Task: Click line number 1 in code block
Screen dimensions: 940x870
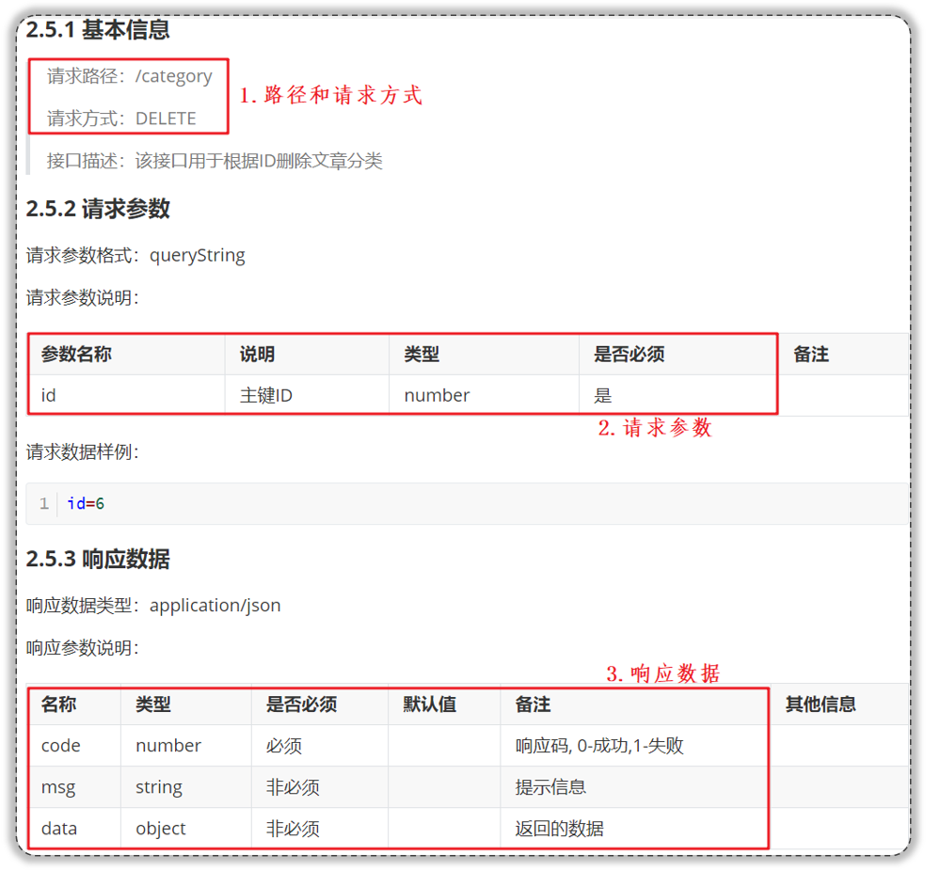Action: (x=44, y=503)
